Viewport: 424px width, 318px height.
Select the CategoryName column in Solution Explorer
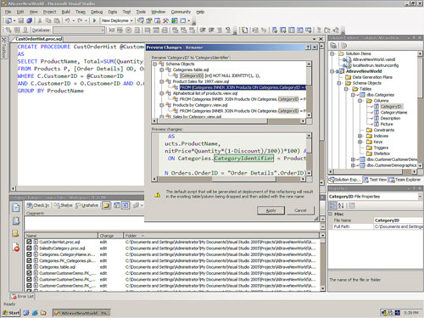[393, 113]
